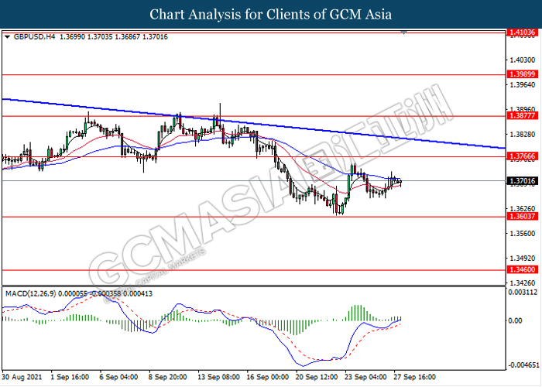
Task: Click the 30 Aug 2021 date label
Action: click(x=22, y=377)
